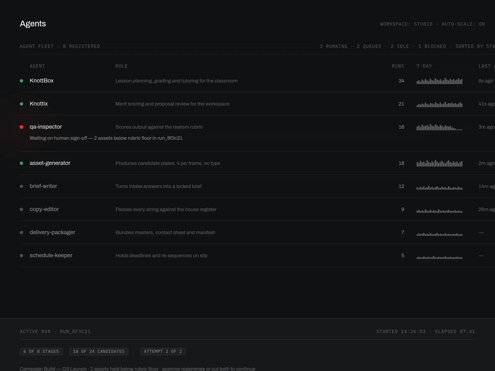Click the green status dot beside Knottix
The height and width of the screenshot is (371, 495).
[x=21, y=104]
